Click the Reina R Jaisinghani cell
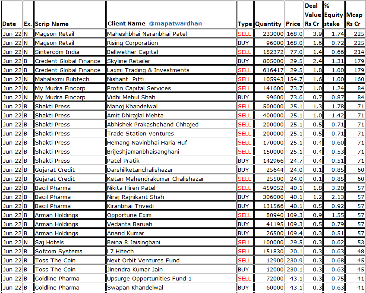The height and width of the screenshot is (293, 366). [x=171, y=243]
